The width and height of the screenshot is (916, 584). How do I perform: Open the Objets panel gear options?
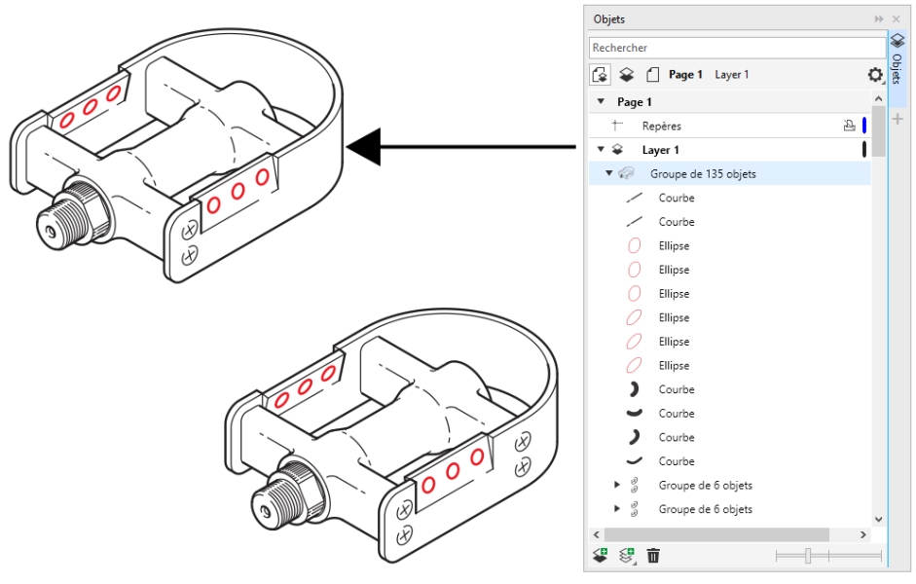coord(875,75)
